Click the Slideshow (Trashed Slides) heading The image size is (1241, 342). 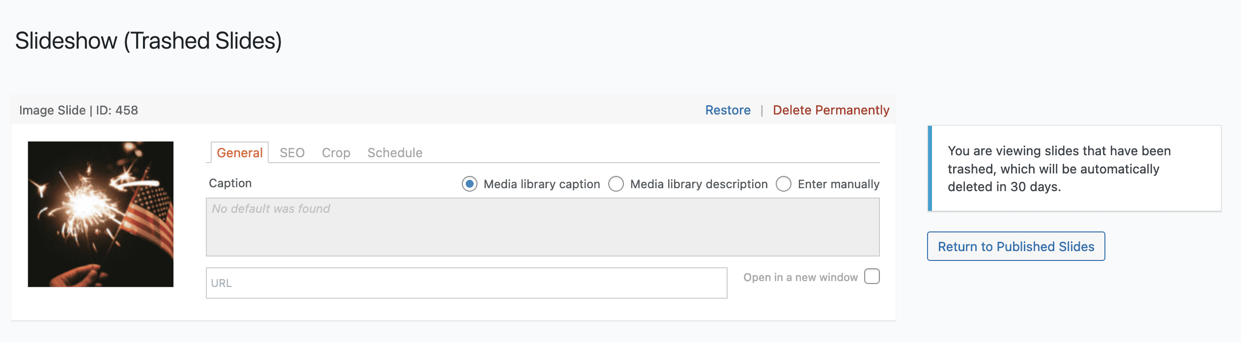(148, 41)
